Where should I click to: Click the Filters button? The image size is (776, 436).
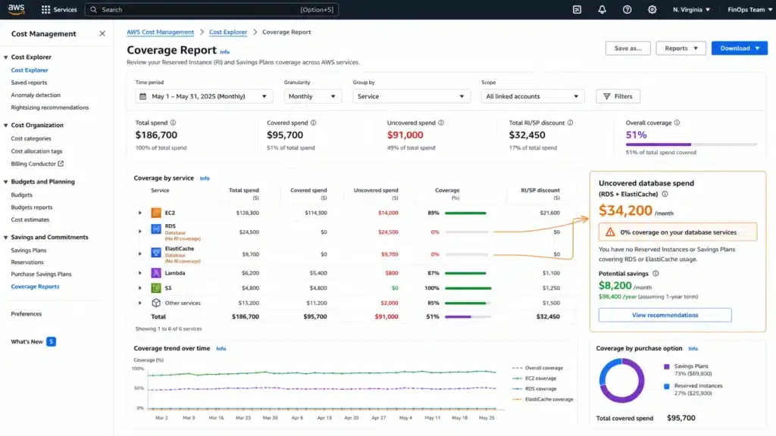pos(618,96)
